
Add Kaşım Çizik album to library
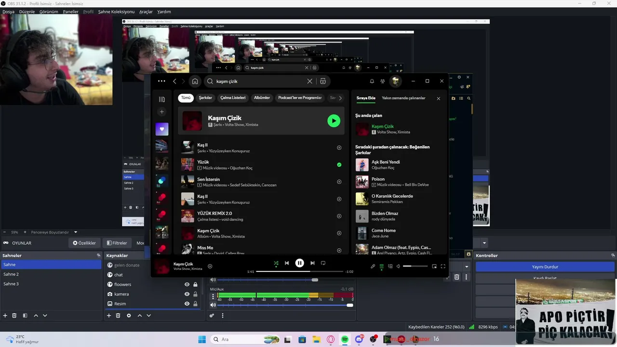(x=339, y=233)
